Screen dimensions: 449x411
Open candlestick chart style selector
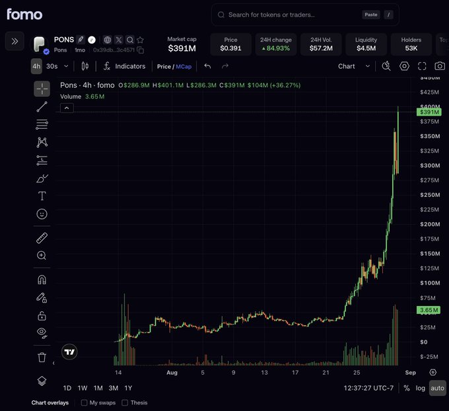pyautogui.click(x=85, y=66)
